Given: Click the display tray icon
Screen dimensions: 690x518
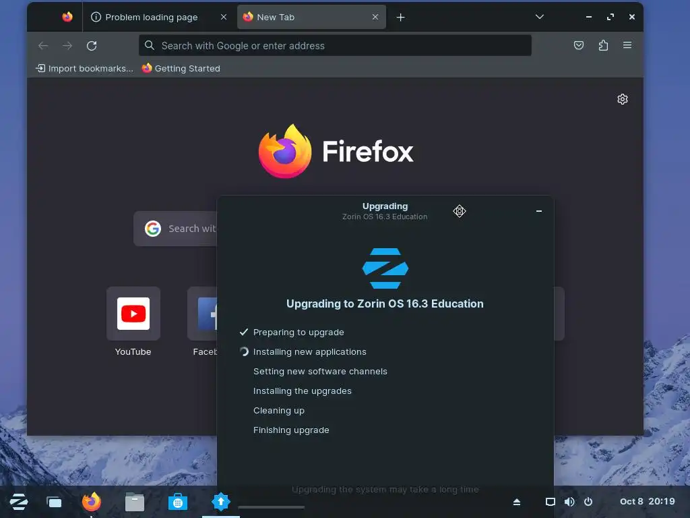Looking at the screenshot, I should tap(550, 502).
